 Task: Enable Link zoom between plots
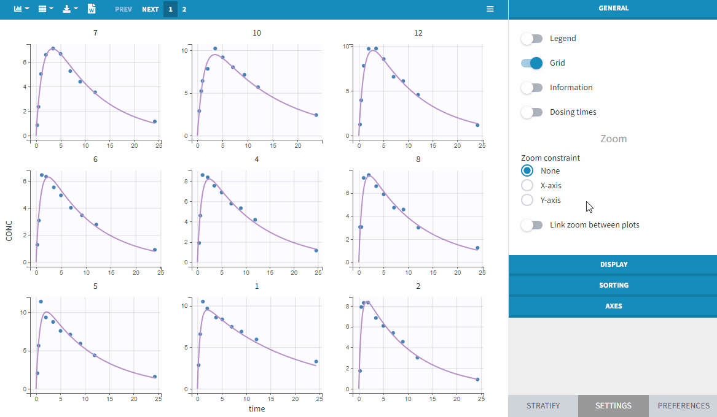[531, 225]
